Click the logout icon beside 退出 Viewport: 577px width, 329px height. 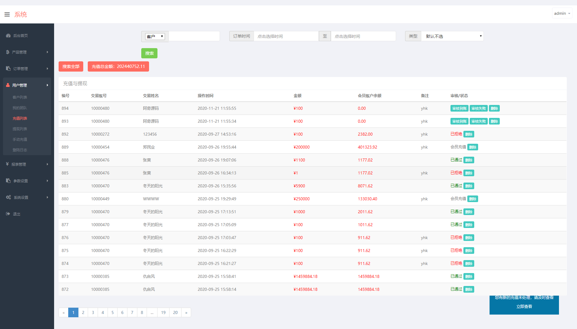point(8,214)
